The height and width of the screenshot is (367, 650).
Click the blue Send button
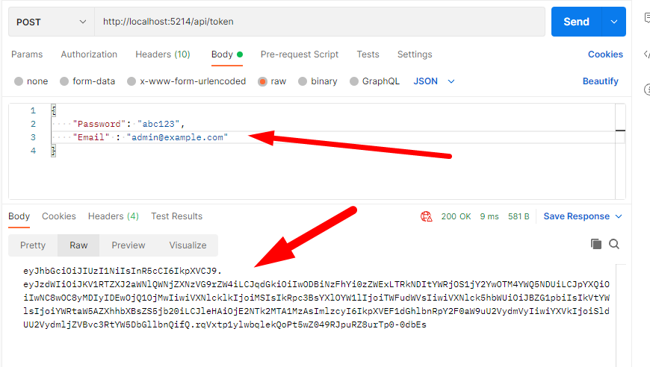coord(576,22)
